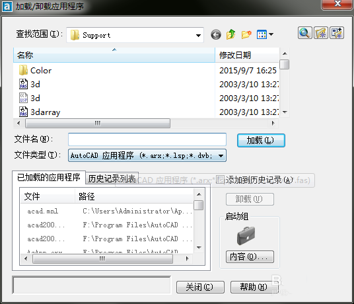354x304 pixels.
Task: Click the 卸载(U) button
Action: 250,199
